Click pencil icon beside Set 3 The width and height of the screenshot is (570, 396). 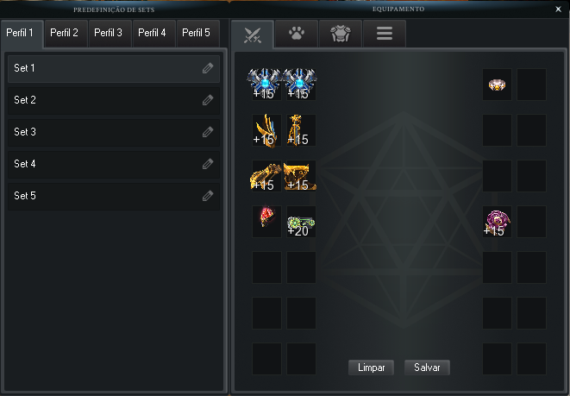pos(208,132)
